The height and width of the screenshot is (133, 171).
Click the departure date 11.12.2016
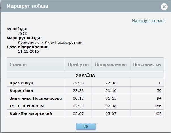click(x=28, y=52)
